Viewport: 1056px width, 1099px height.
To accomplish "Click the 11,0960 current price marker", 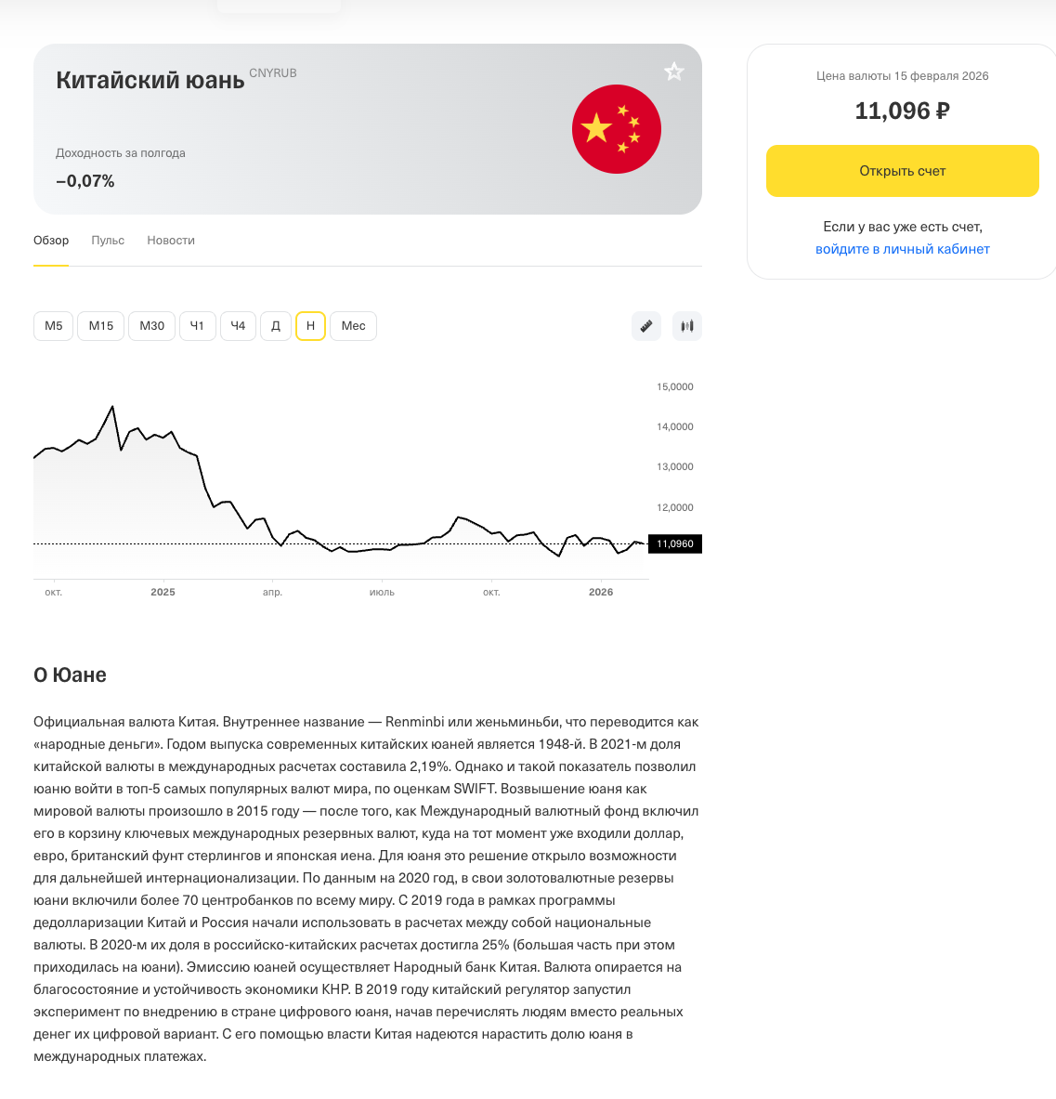I will pos(675,543).
